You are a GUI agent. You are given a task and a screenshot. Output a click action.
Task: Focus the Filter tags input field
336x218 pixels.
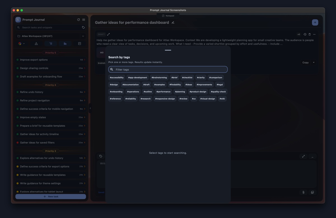pos(168,69)
